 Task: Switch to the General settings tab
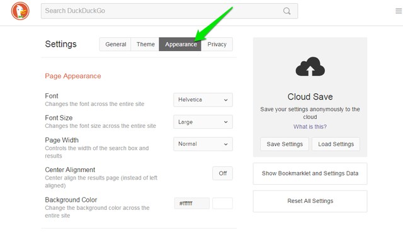pos(115,44)
